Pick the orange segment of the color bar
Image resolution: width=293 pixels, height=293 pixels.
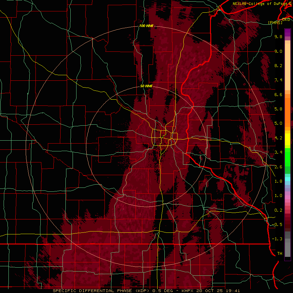click(x=287, y=112)
